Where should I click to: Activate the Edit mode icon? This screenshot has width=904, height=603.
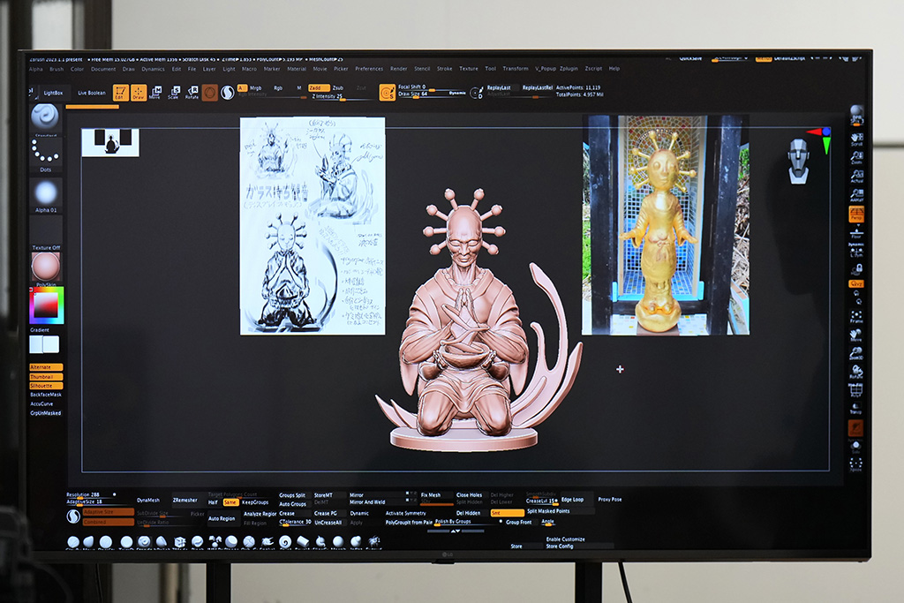(120, 92)
